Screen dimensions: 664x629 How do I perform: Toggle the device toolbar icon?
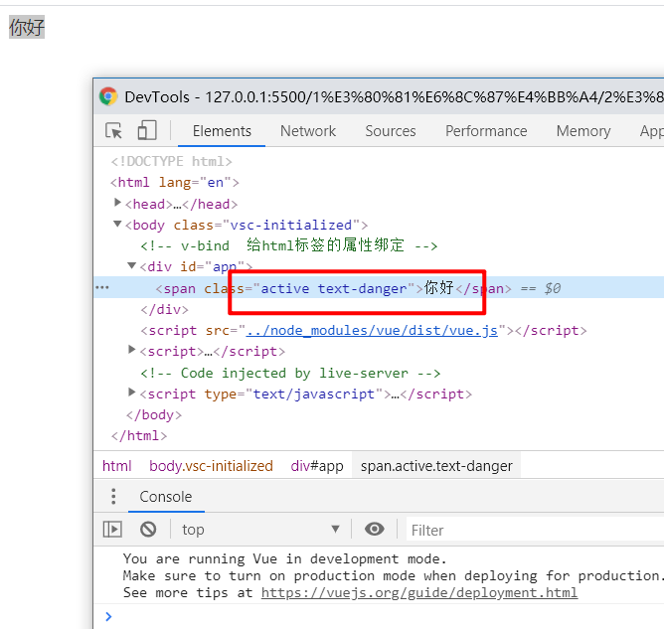coord(147,130)
